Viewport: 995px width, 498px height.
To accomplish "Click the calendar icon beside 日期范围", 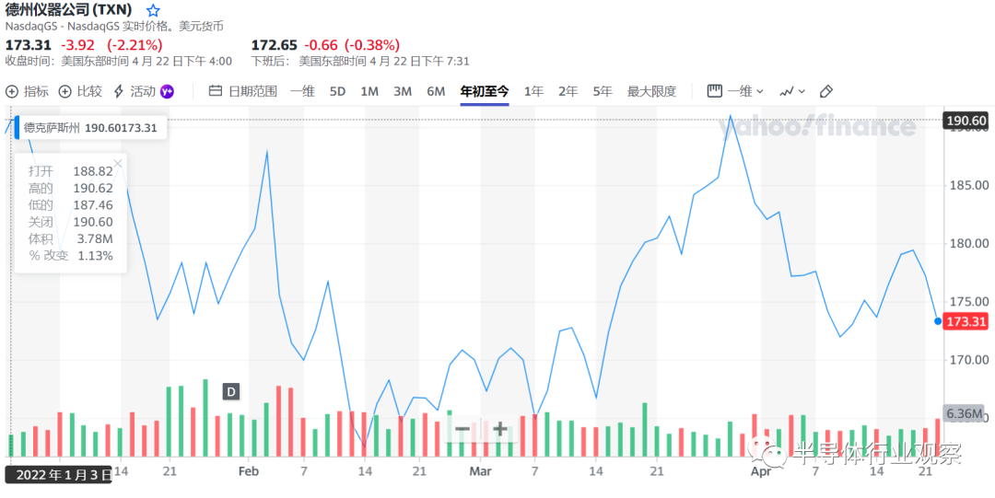I will point(216,91).
